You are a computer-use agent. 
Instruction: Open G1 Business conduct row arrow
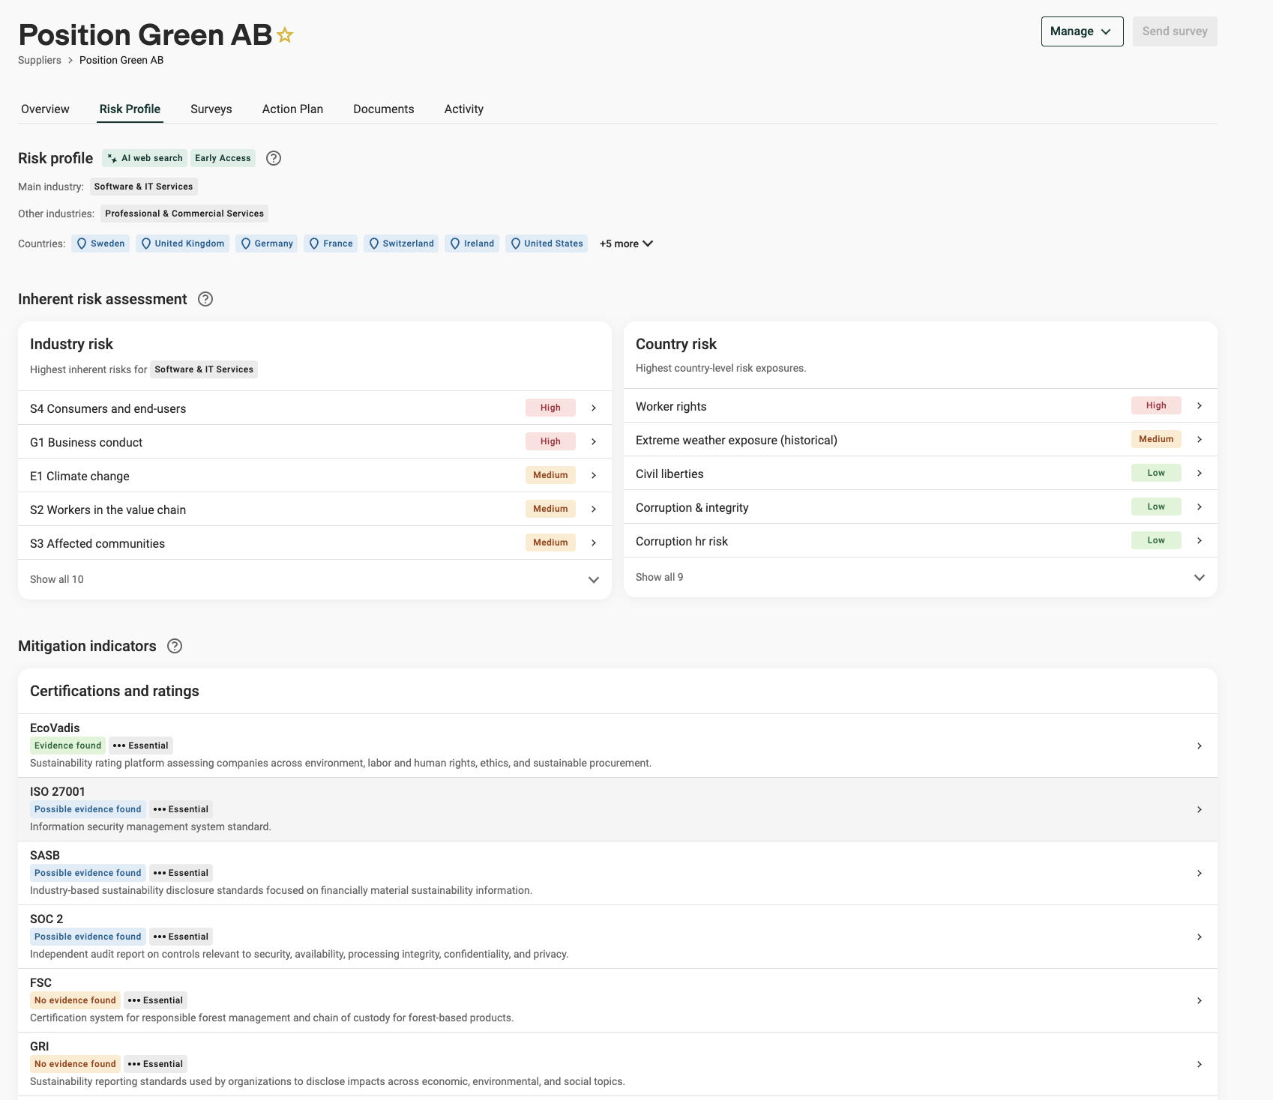tap(594, 441)
